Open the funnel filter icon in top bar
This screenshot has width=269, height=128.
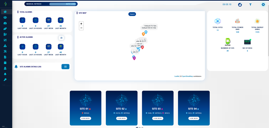250,5
